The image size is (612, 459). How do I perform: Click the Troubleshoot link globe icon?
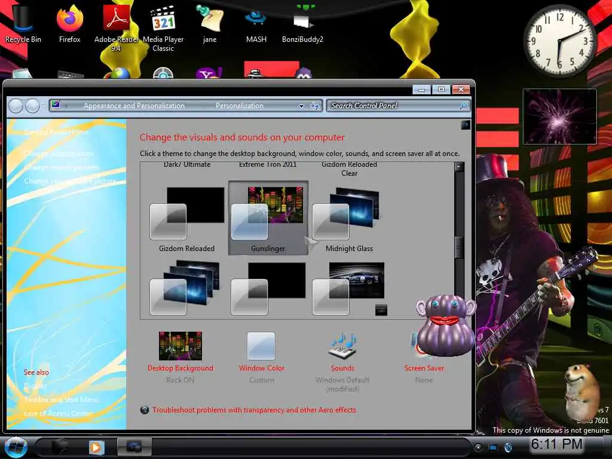pyautogui.click(x=145, y=410)
